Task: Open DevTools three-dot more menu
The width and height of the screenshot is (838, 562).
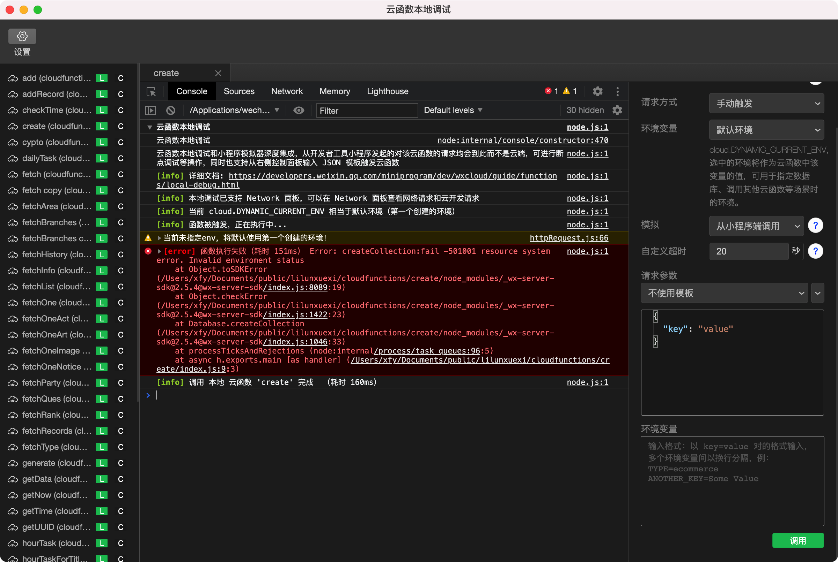Action: [617, 91]
